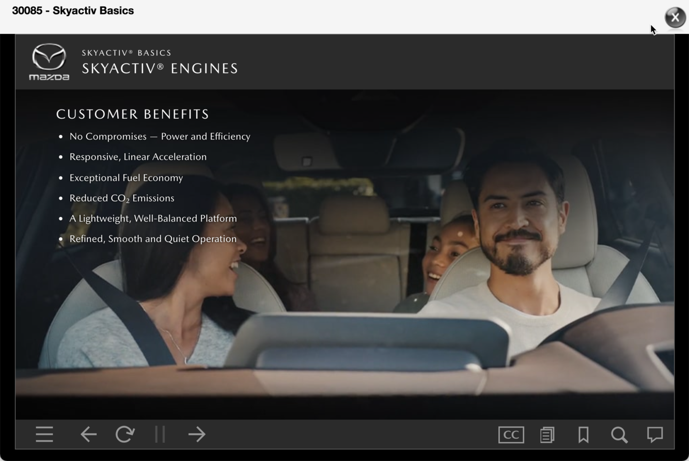Select 'No Compromises — Power and Efficiency' text

tap(160, 136)
